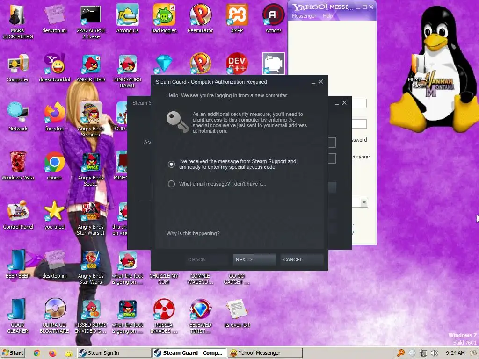The height and width of the screenshot is (359, 479).
Task: Launch Angry Birds Space shortcut
Action: tap(91, 169)
